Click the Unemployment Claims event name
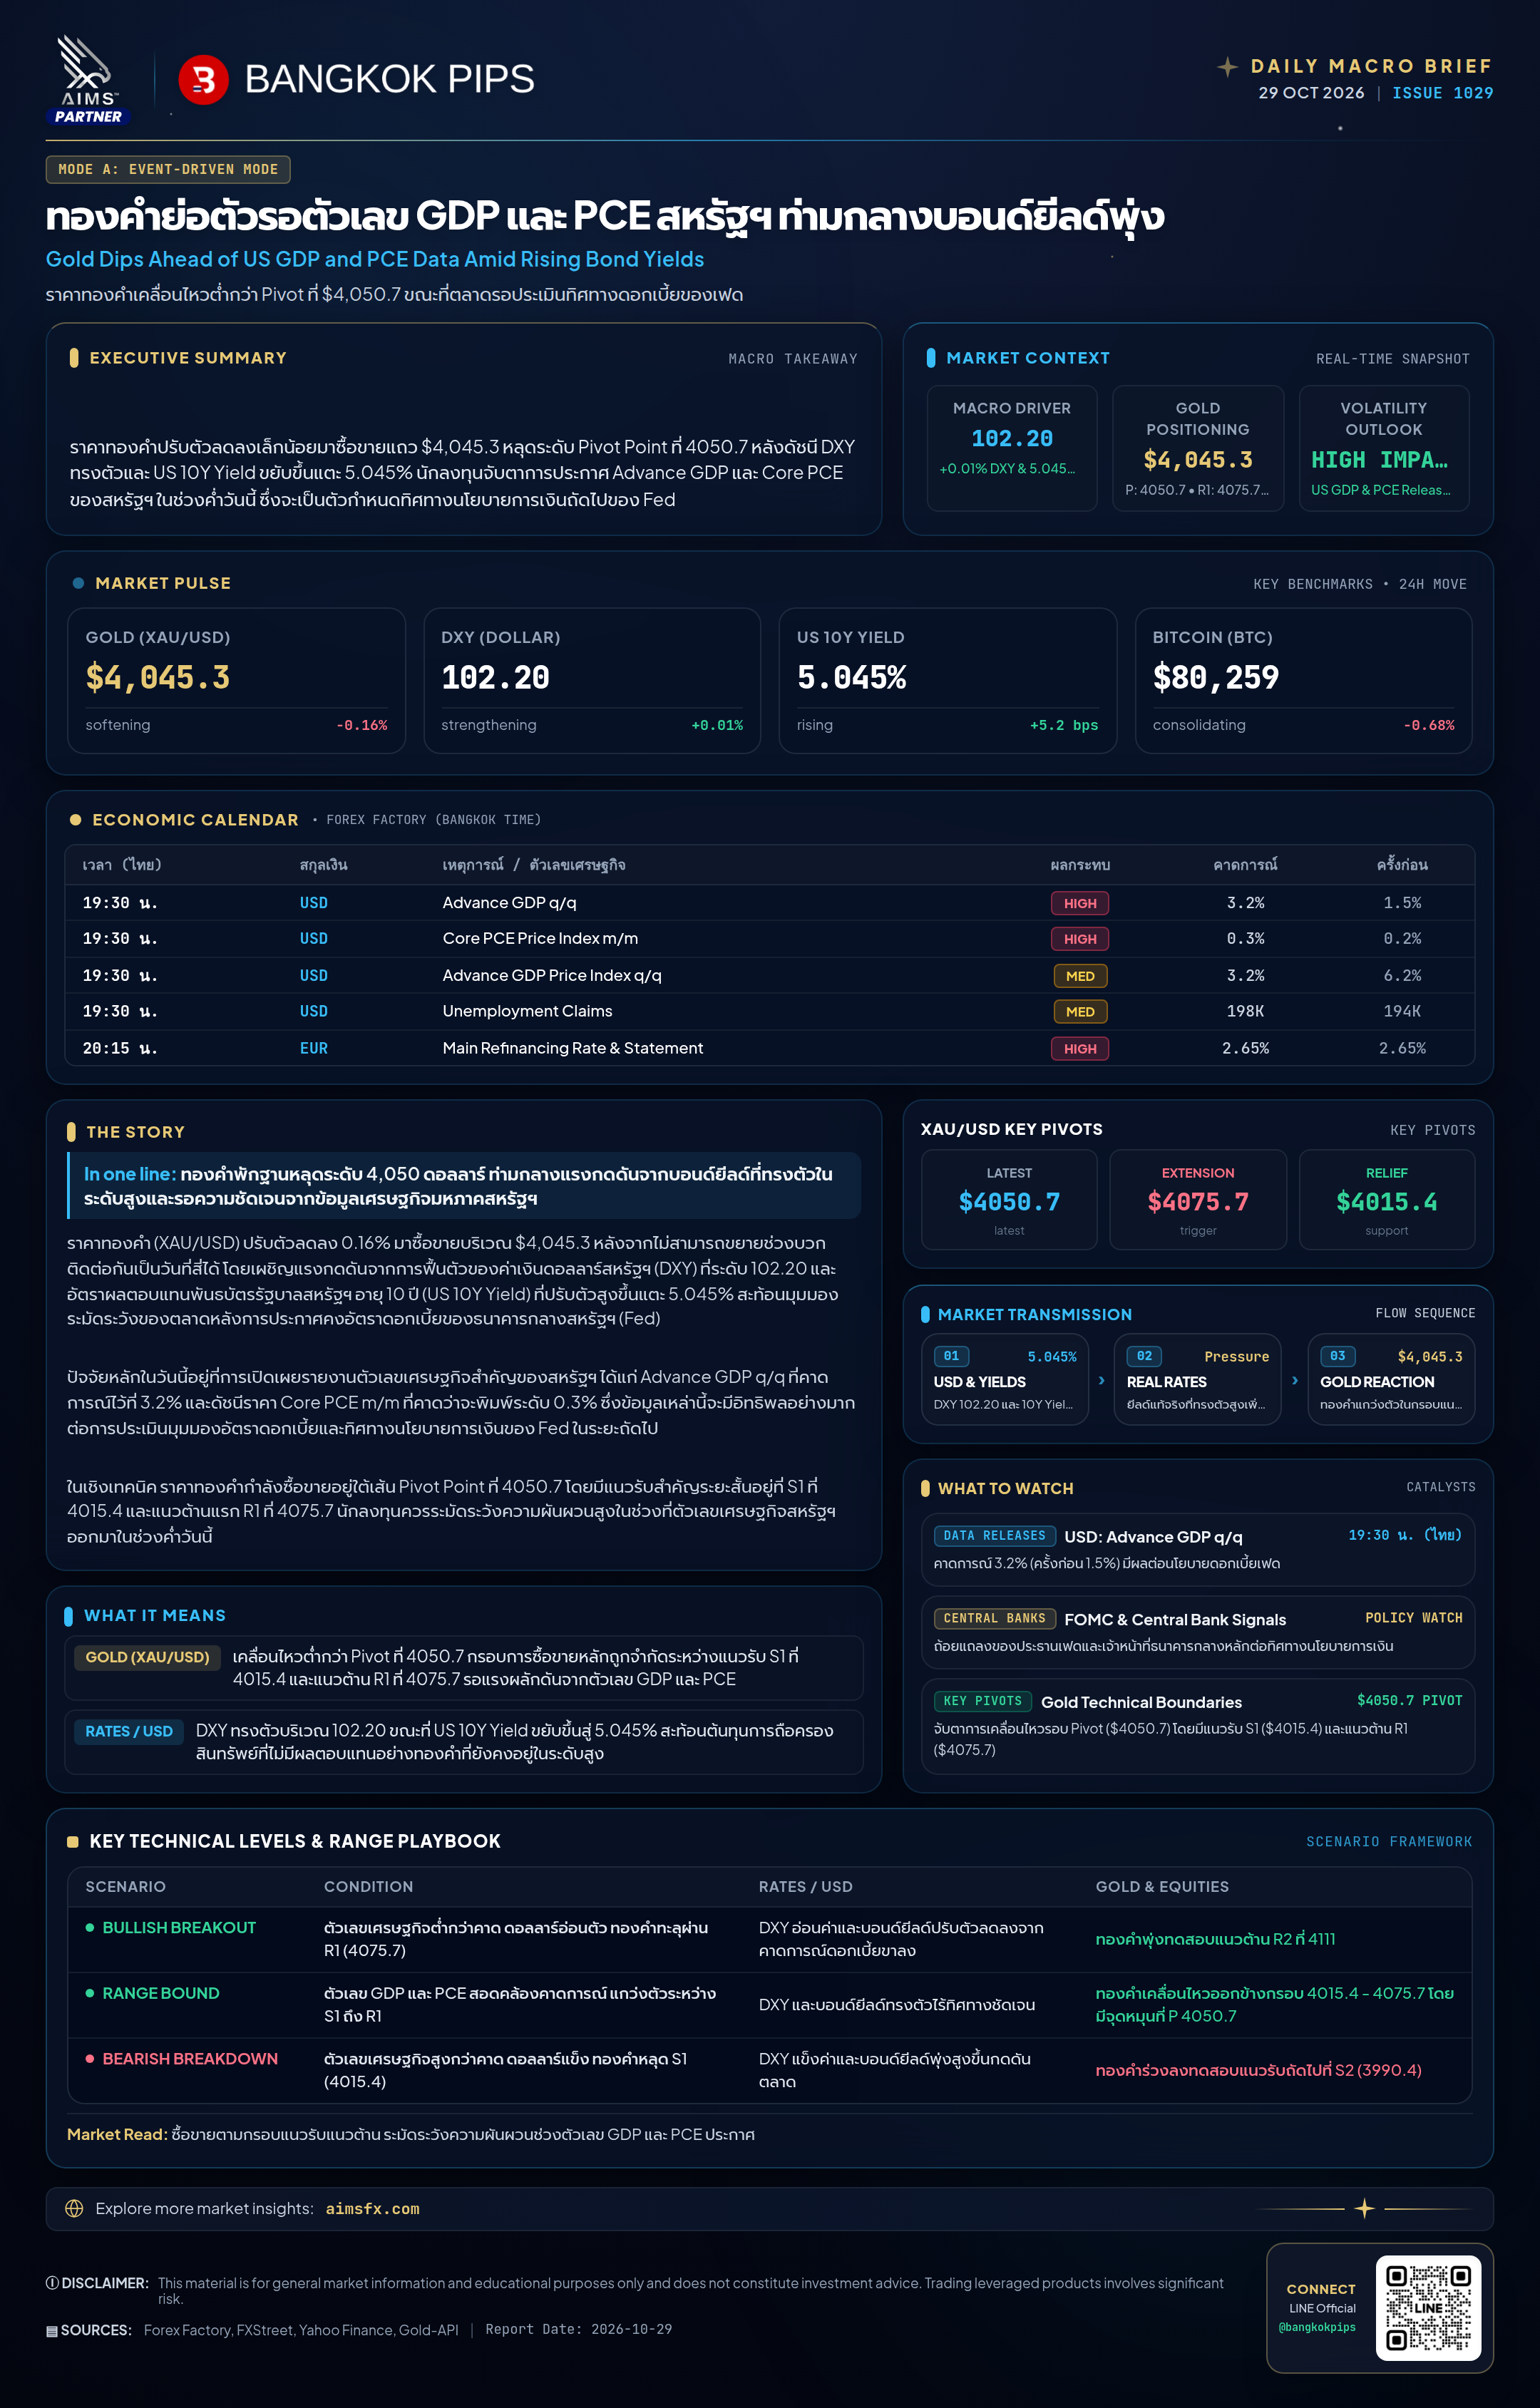Screen dimensions: 1540x2408 (x=527, y=1011)
